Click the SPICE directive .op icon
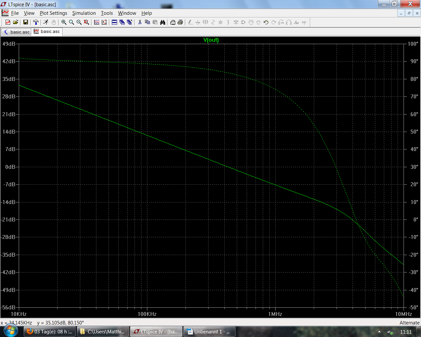This screenshot has width=421, height=337. tap(304, 22)
